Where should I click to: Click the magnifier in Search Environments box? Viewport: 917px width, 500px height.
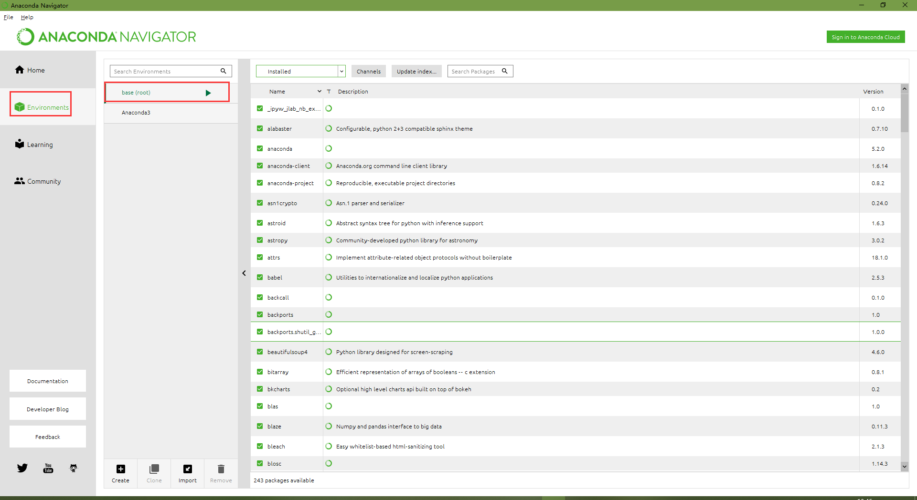click(x=223, y=71)
